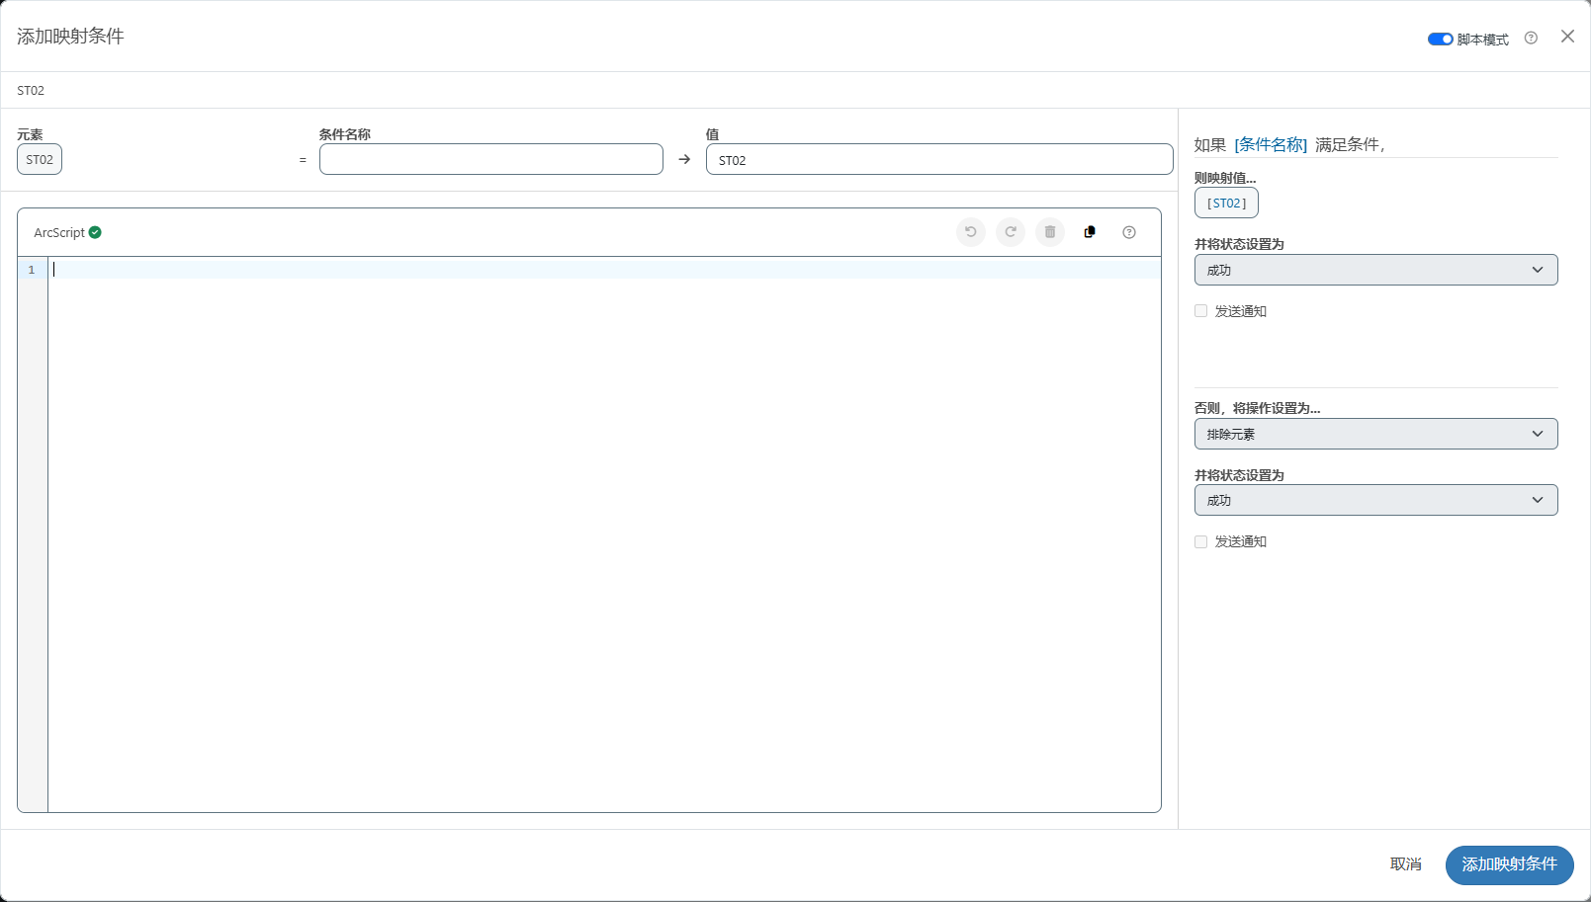Click the 添加映射条件 button

pyautogui.click(x=1509, y=864)
